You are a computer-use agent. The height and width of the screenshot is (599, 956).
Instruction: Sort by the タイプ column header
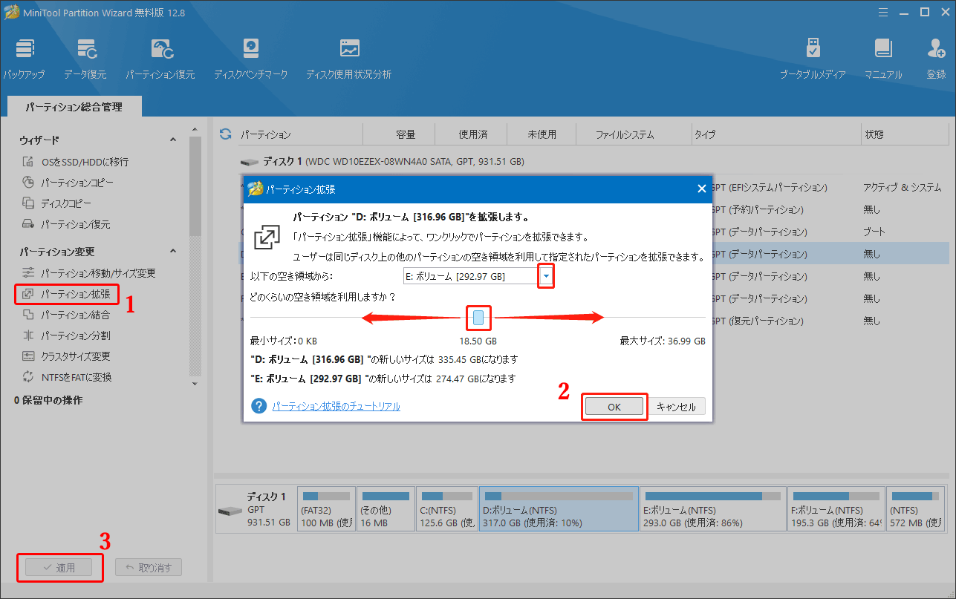705,134
